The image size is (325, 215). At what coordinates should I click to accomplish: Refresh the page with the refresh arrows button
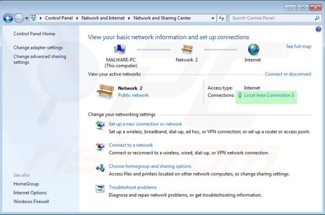(222, 18)
